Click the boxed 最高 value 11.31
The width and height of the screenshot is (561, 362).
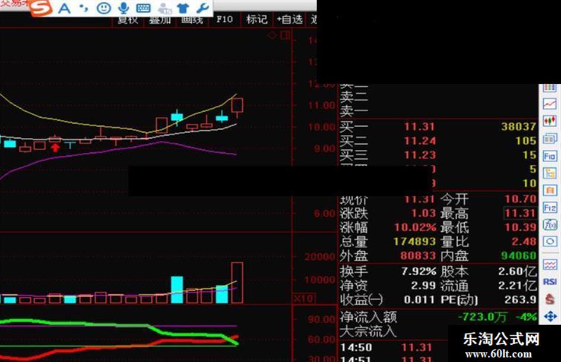click(x=520, y=213)
